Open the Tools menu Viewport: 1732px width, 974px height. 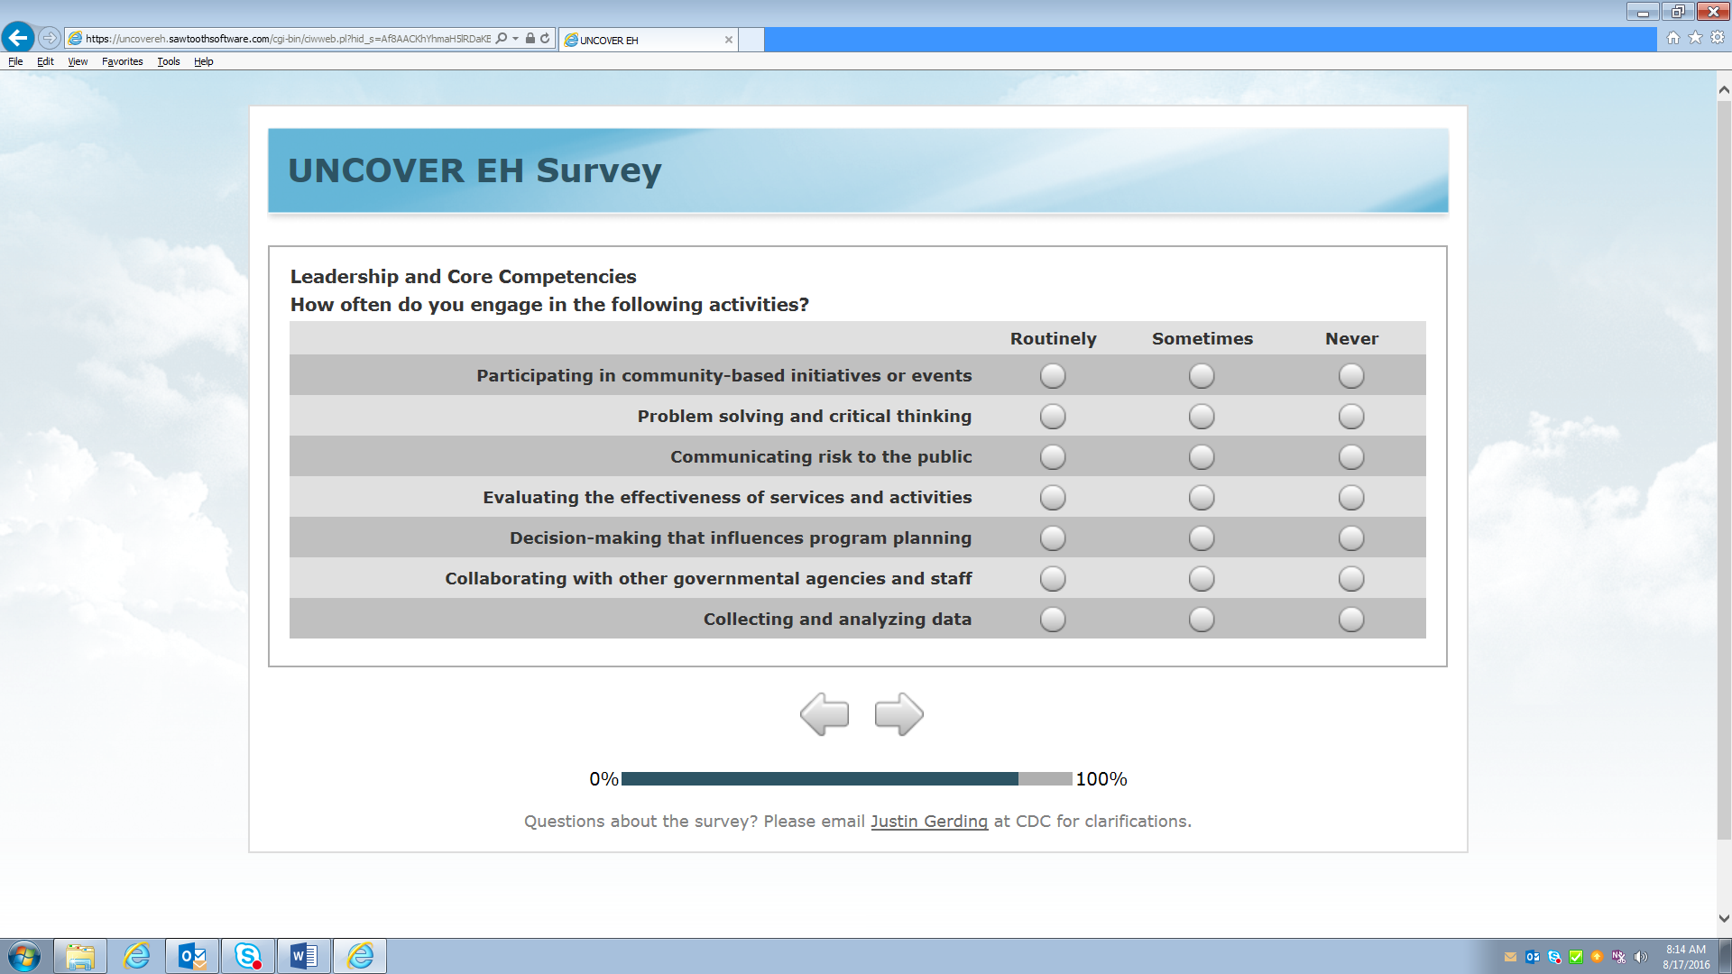(168, 61)
